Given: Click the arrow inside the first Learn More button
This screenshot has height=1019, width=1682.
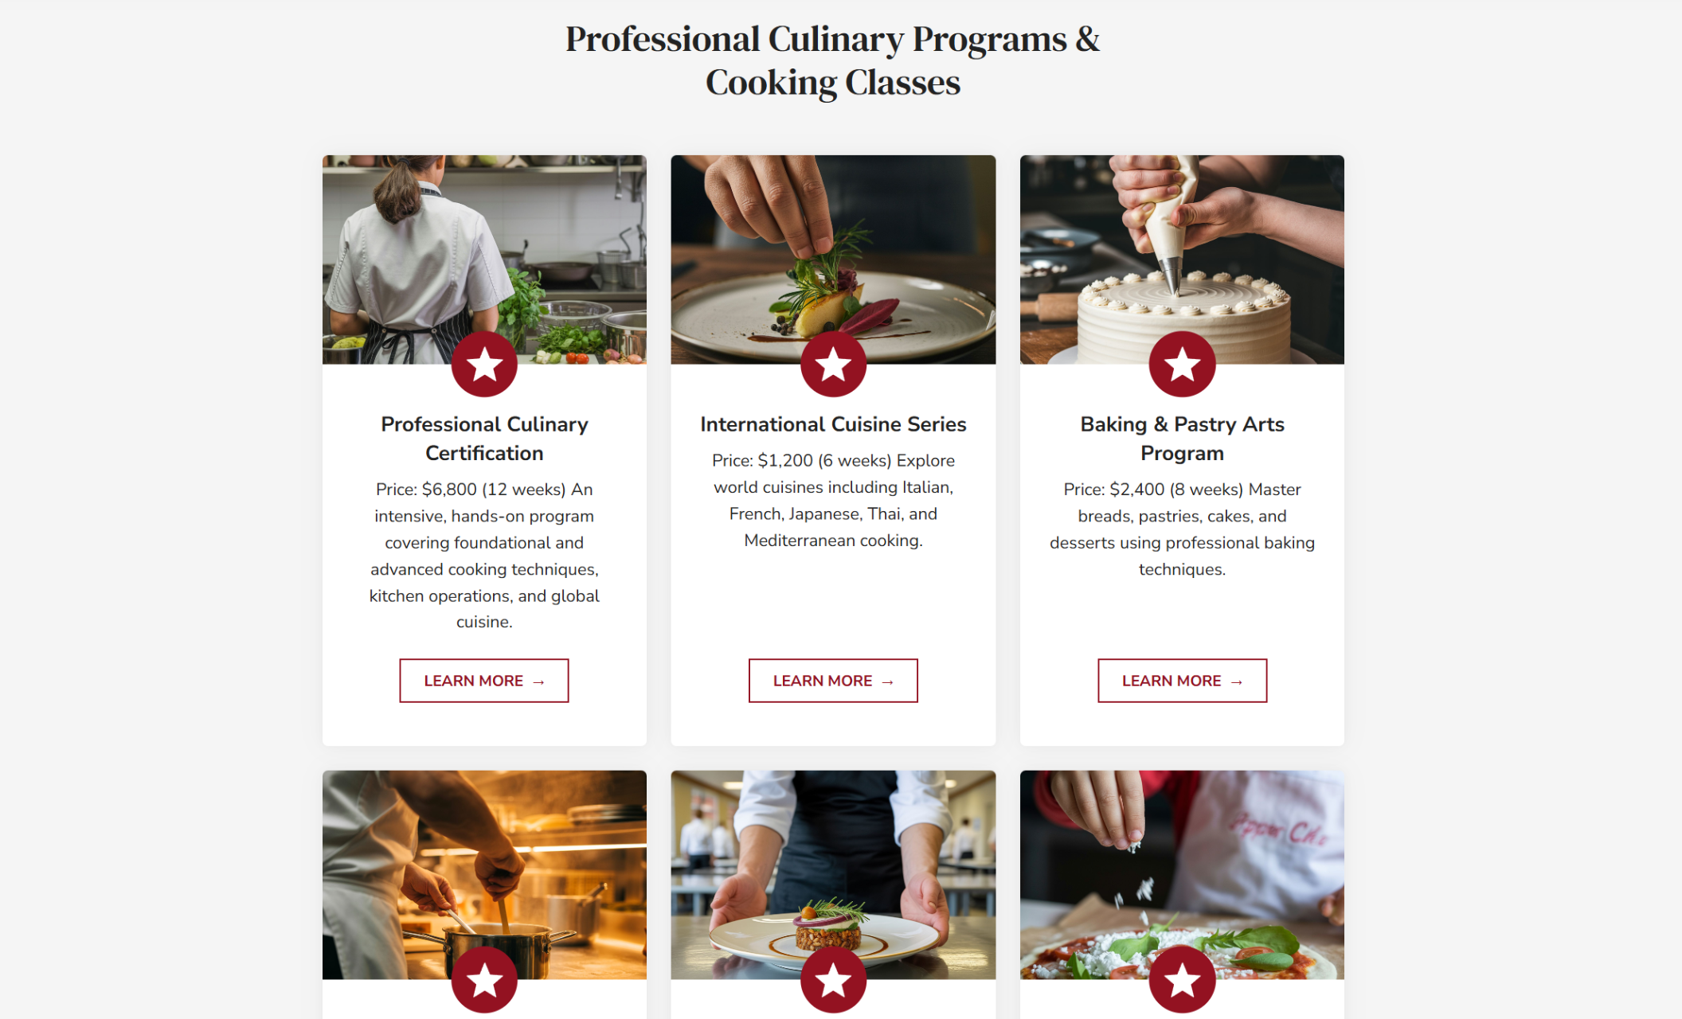Looking at the screenshot, I should click(538, 681).
